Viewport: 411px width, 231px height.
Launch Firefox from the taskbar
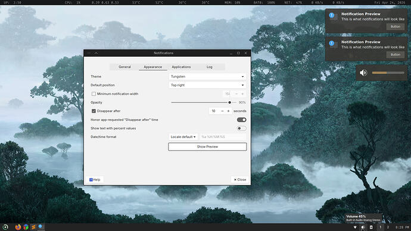[x=18, y=227]
